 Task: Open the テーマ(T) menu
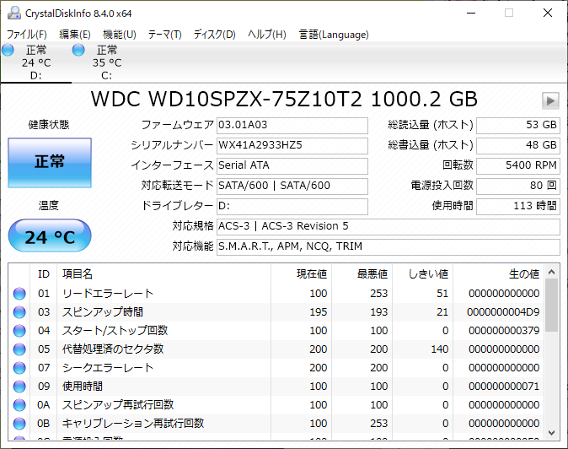[164, 35]
